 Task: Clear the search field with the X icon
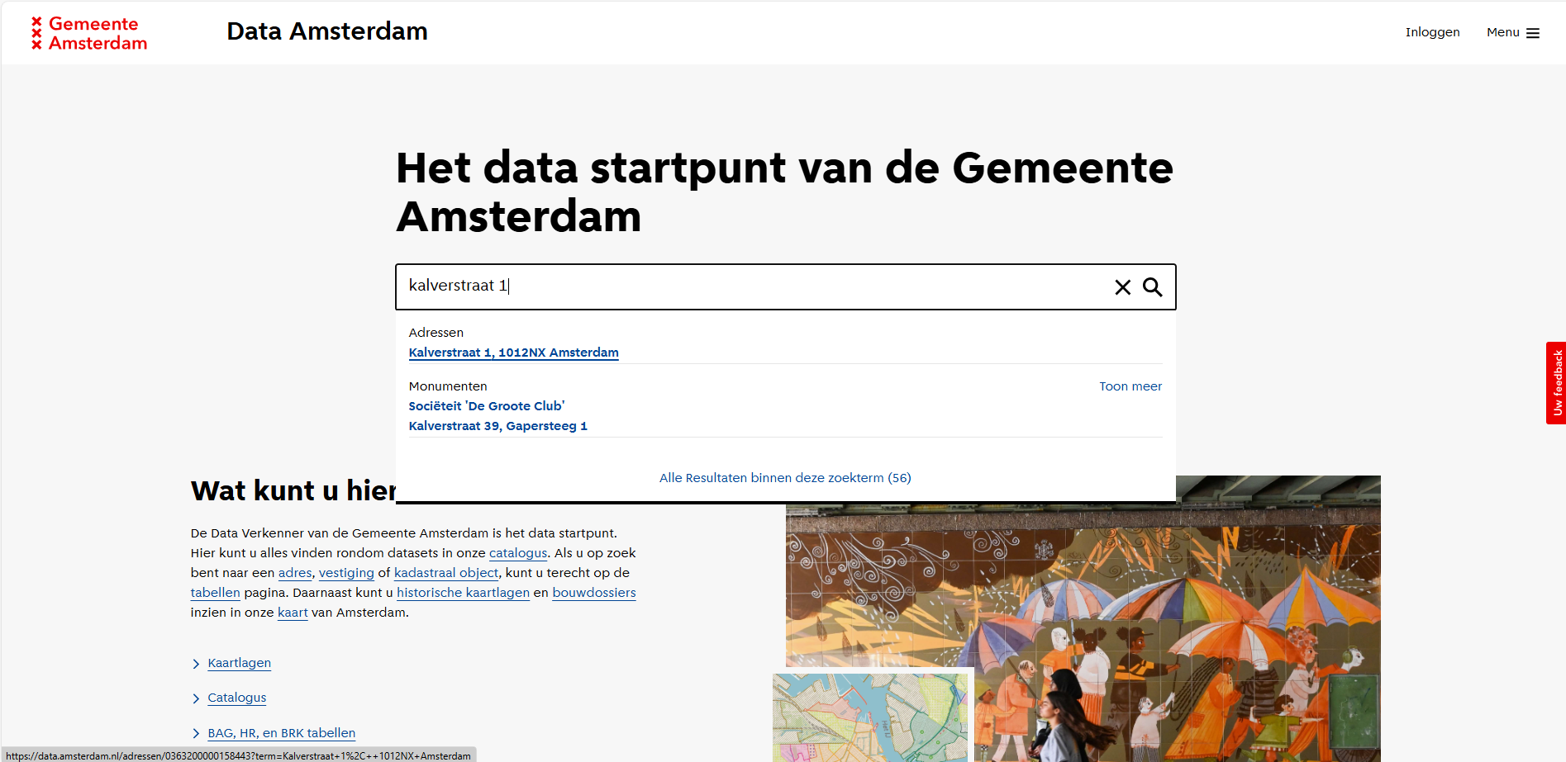(x=1122, y=287)
